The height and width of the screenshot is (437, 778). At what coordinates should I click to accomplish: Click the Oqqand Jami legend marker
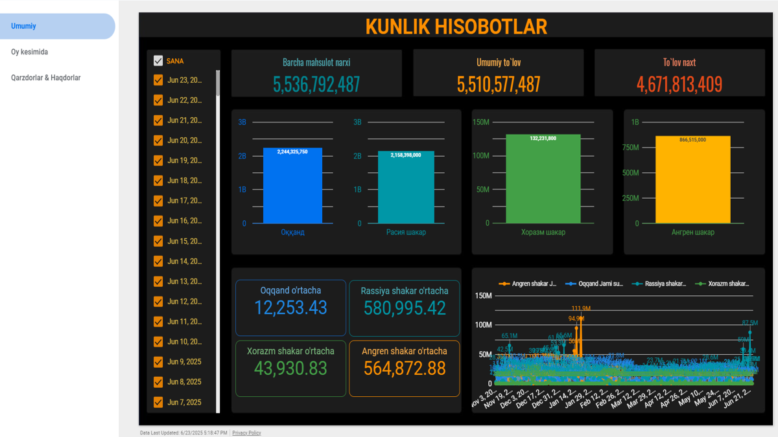[x=571, y=284]
